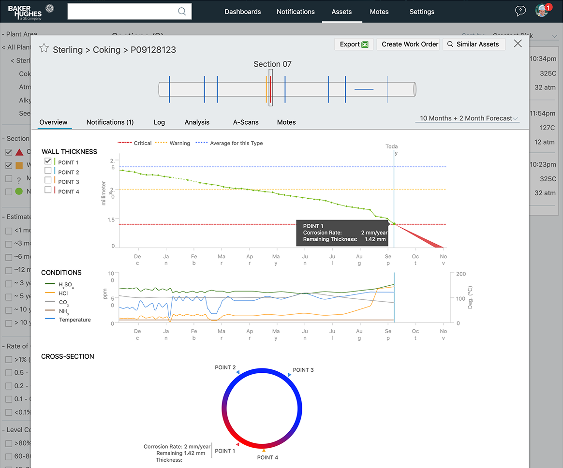Click inside the top search field
Viewport: 563px width, 468px height.
pos(129,12)
